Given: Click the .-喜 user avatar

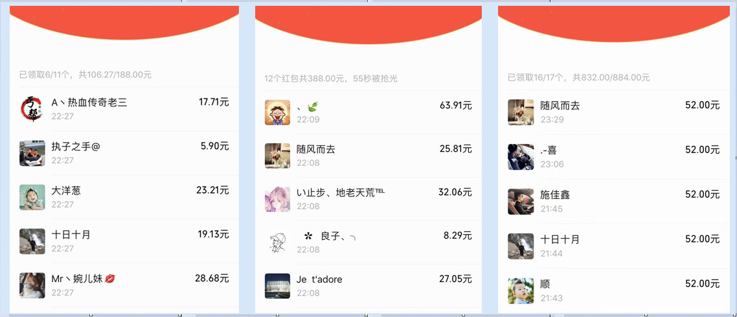Looking at the screenshot, I should point(521,157).
